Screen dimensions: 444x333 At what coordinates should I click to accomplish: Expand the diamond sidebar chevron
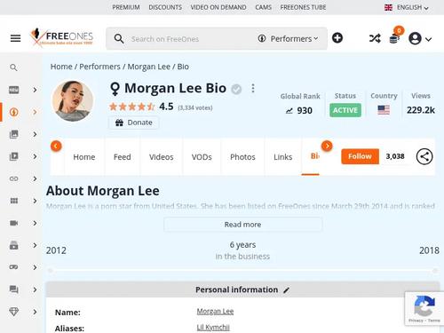pyautogui.click(x=35, y=312)
